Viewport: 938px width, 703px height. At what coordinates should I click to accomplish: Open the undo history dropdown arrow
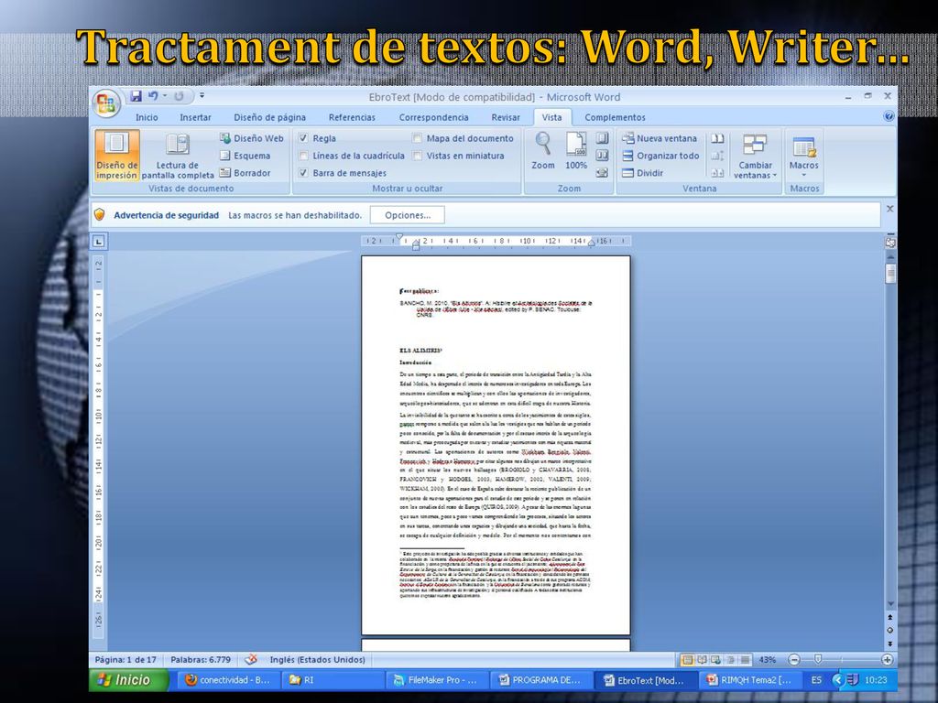[x=165, y=95]
